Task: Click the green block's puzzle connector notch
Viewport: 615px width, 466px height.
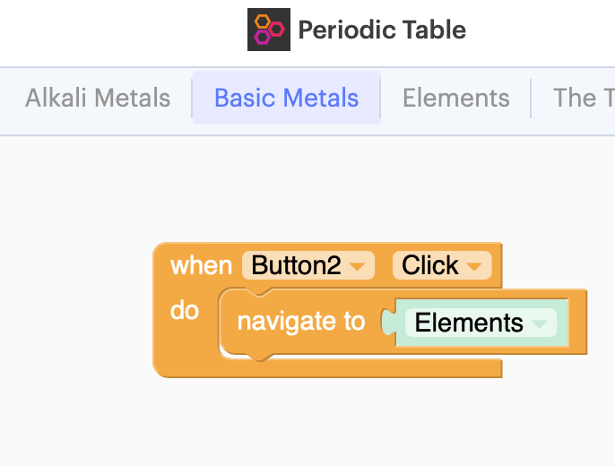Action: point(388,323)
